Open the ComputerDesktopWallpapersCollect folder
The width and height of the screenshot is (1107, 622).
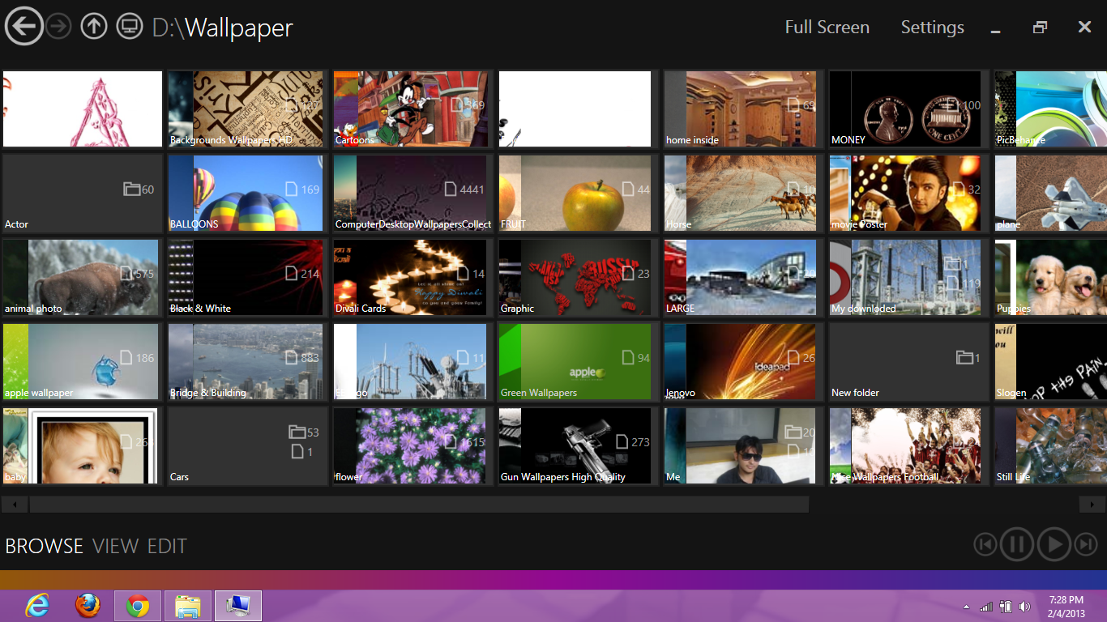(x=412, y=193)
